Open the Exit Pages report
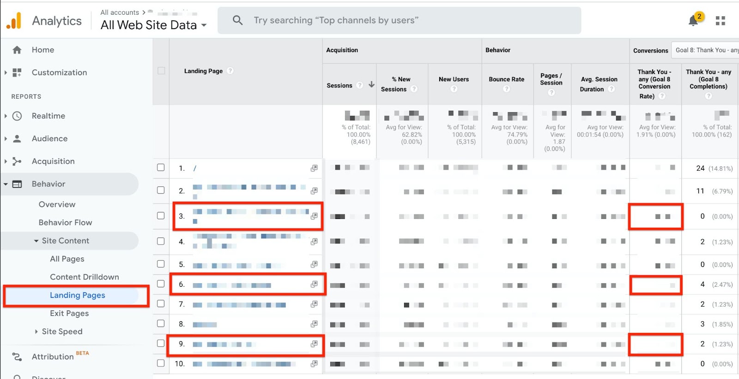739x379 pixels. click(69, 313)
